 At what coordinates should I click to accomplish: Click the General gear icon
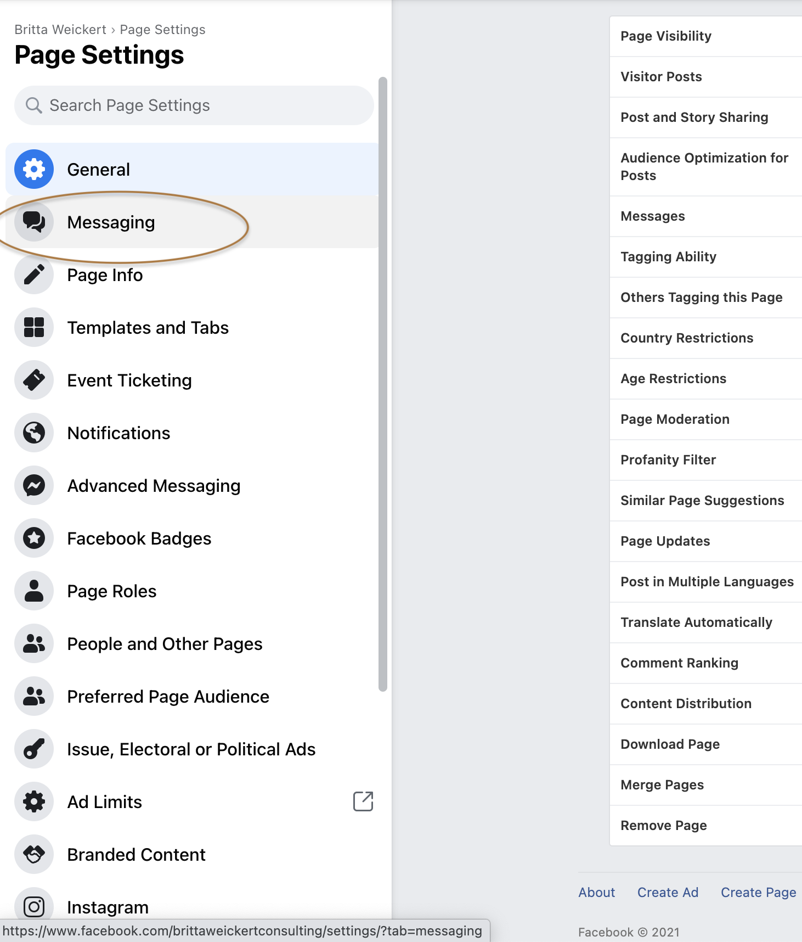(34, 169)
